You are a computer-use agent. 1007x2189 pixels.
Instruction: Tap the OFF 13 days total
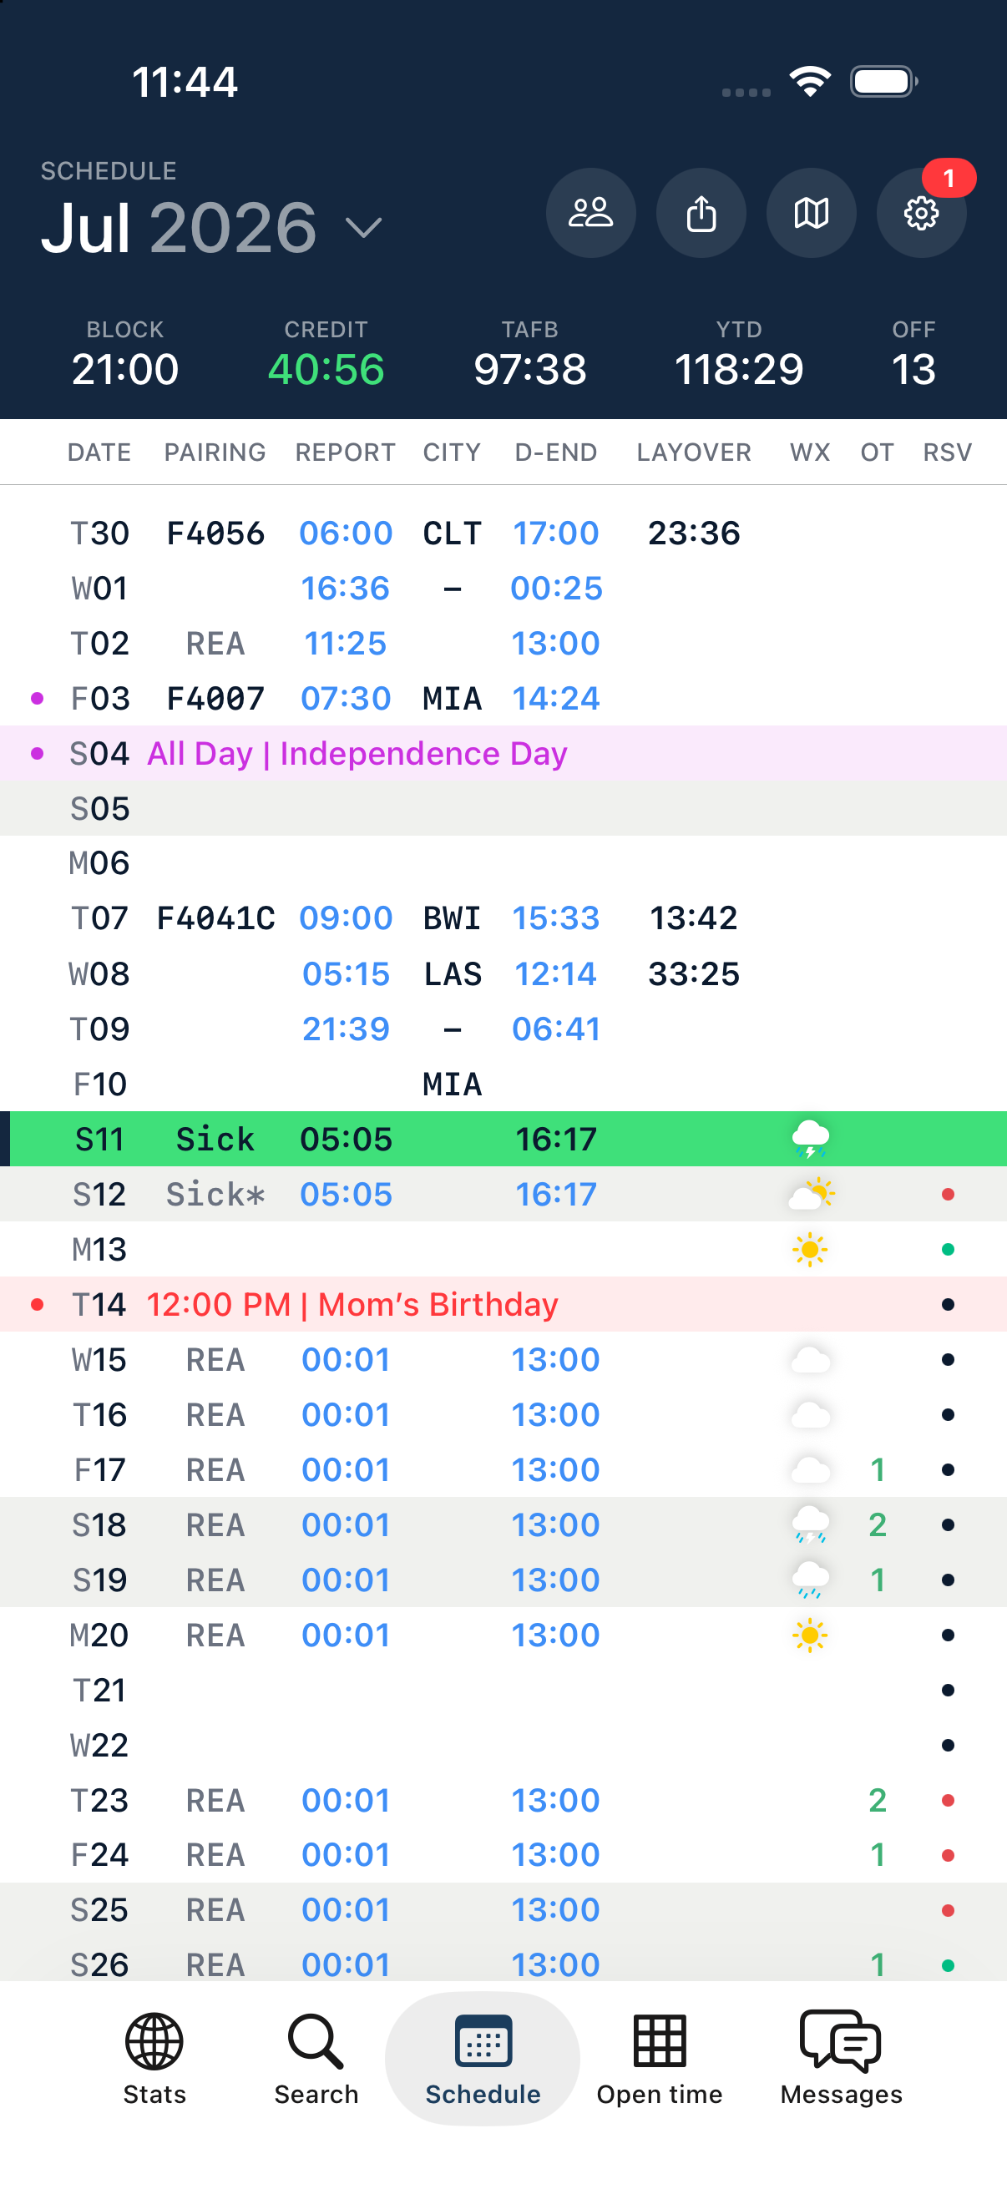pyautogui.click(x=913, y=355)
